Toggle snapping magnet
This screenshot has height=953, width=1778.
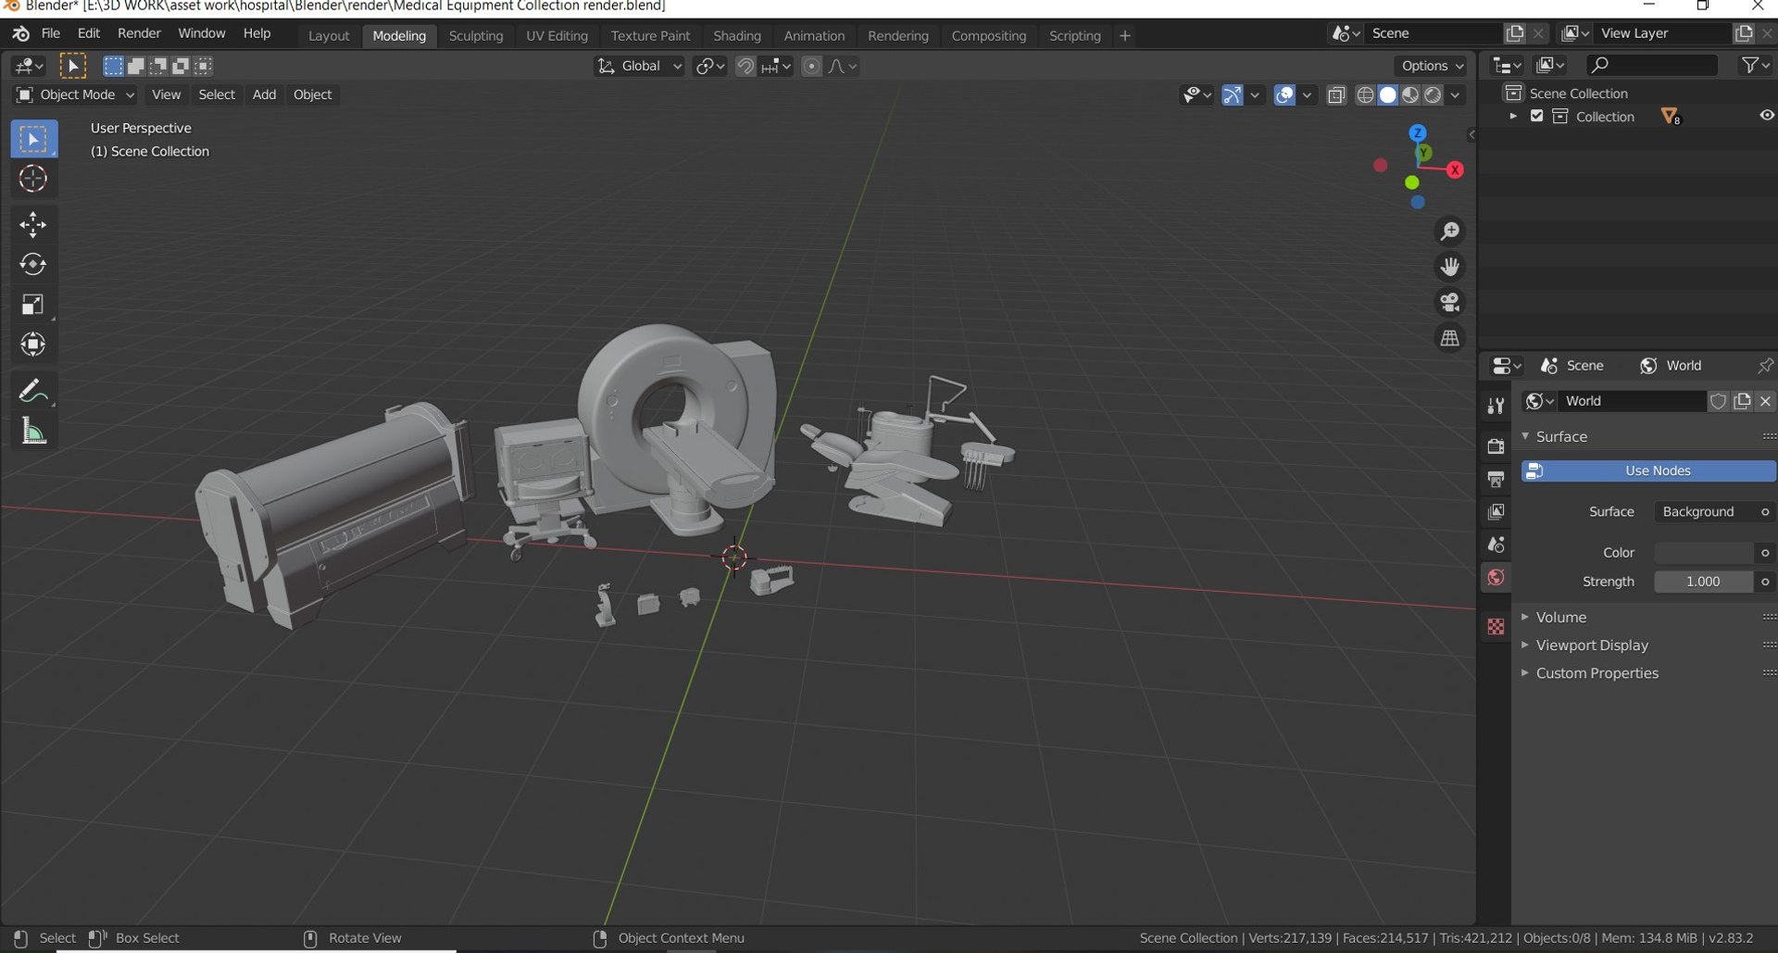pyautogui.click(x=745, y=67)
